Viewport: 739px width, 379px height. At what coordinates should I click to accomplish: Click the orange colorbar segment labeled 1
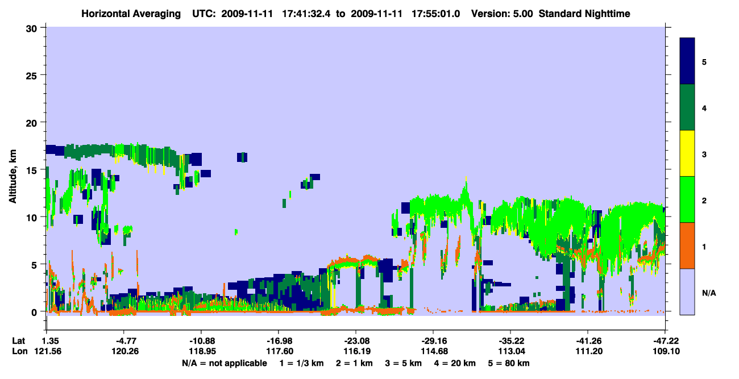pos(687,245)
